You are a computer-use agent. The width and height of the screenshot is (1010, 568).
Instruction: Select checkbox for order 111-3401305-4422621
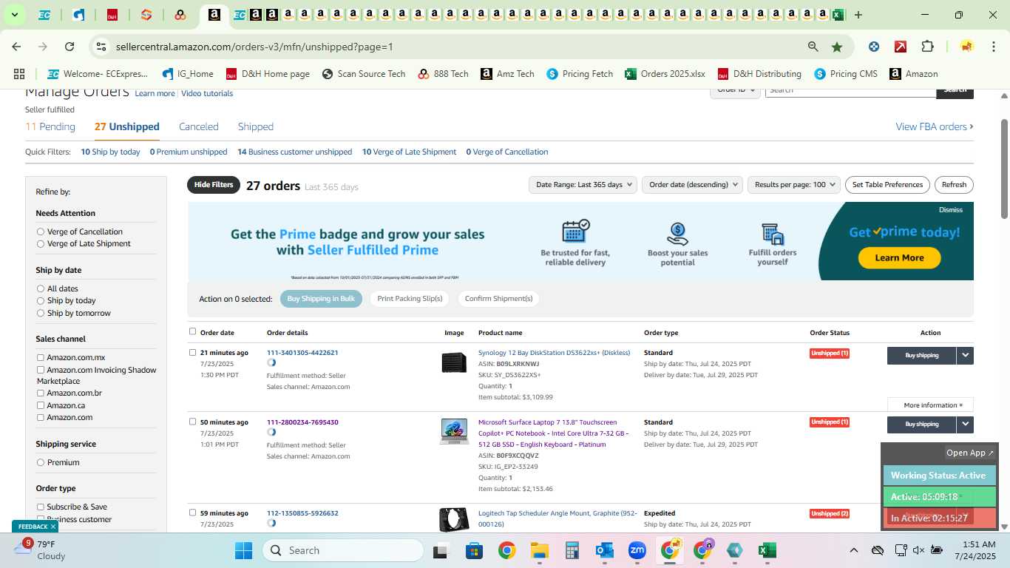pyautogui.click(x=193, y=352)
